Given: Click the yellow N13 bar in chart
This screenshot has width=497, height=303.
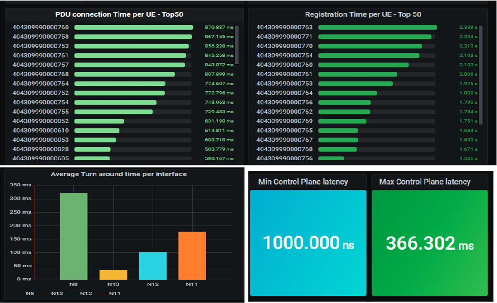Looking at the screenshot, I should tap(113, 275).
